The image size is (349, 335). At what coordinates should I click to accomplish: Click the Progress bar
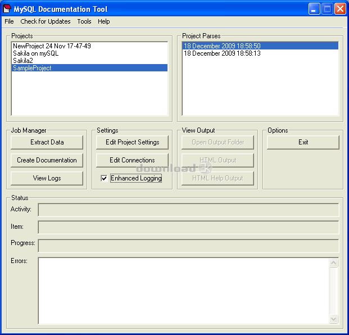pyautogui.click(x=188, y=246)
